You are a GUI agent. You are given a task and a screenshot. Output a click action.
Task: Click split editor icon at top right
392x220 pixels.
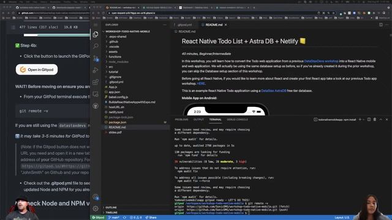[x=381, y=24]
